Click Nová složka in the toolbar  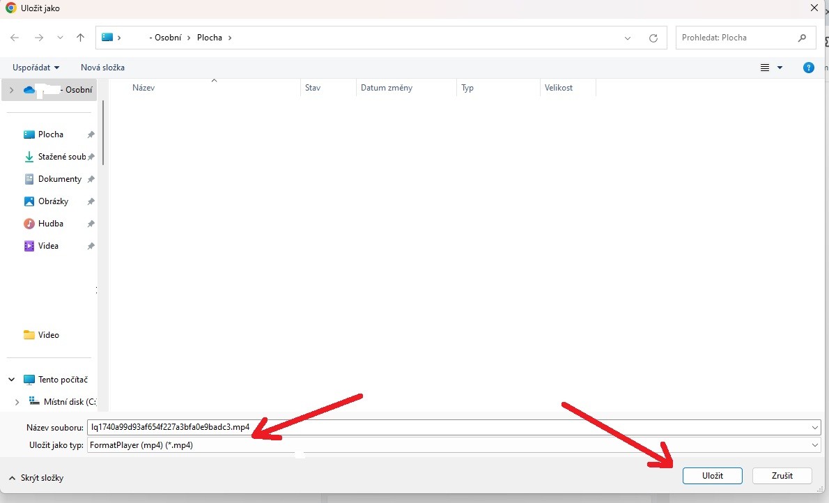tap(102, 68)
